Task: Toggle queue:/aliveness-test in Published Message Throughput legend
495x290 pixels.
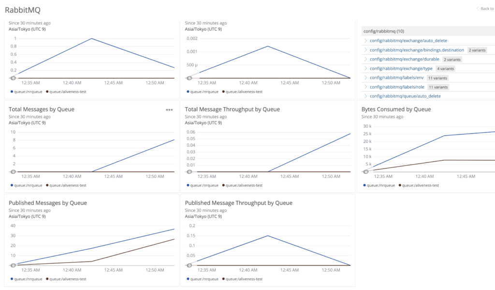Action: coord(242,279)
